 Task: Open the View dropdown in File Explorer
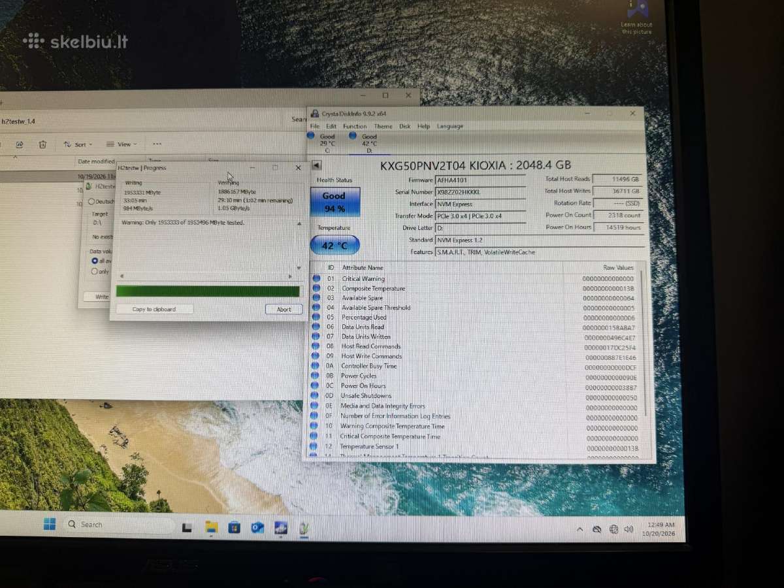pyautogui.click(x=122, y=144)
